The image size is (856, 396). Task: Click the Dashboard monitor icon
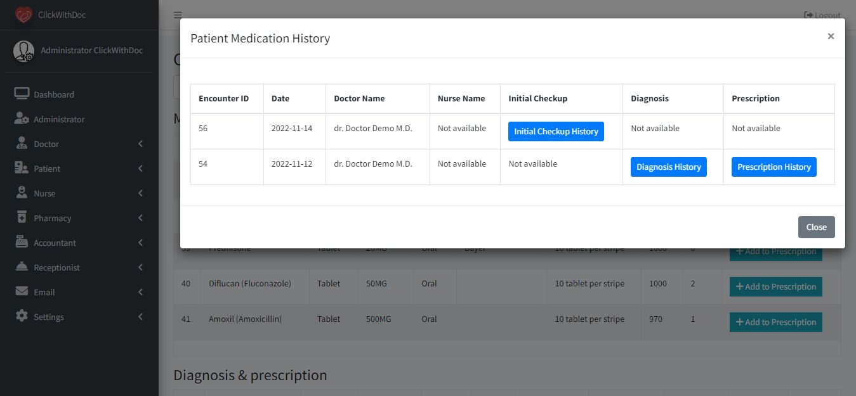[x=22, y=94]
